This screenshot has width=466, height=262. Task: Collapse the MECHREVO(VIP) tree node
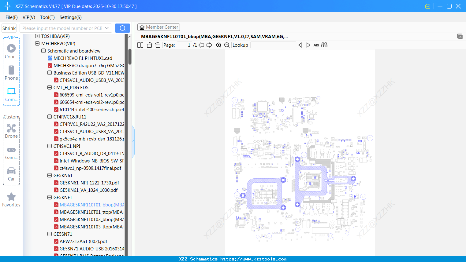[37, 44]
